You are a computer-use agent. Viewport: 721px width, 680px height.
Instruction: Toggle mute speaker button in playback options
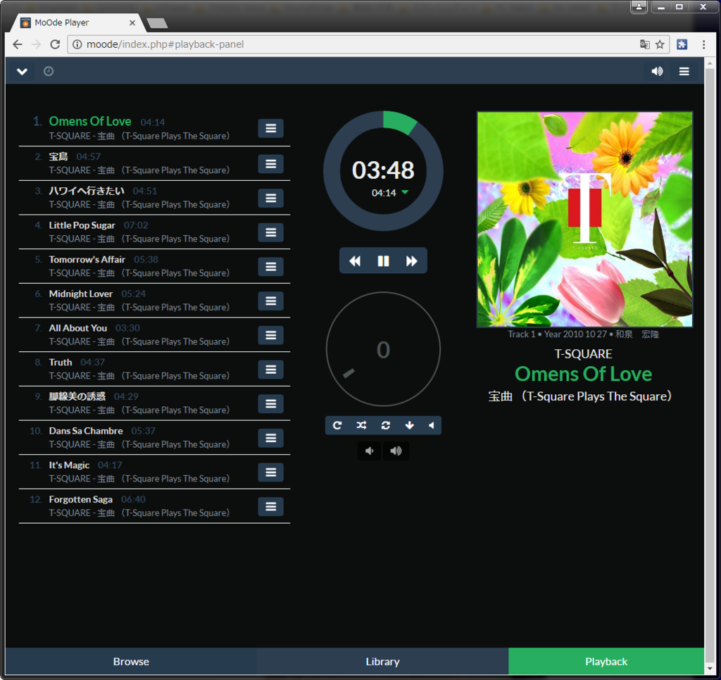click(432, 425)
